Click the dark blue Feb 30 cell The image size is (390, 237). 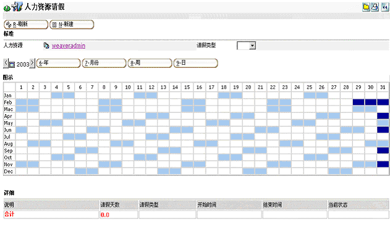[371, 102]
